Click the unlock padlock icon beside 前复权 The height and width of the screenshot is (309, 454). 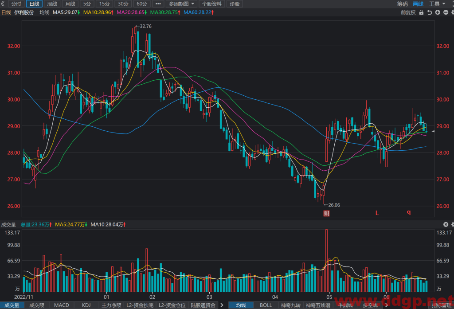421,12
